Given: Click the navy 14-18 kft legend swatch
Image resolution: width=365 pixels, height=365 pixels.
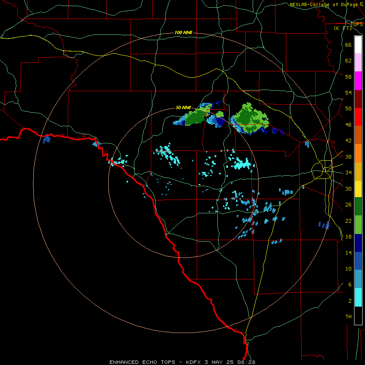Looking at the screenshot, I should tap(358, 243).
